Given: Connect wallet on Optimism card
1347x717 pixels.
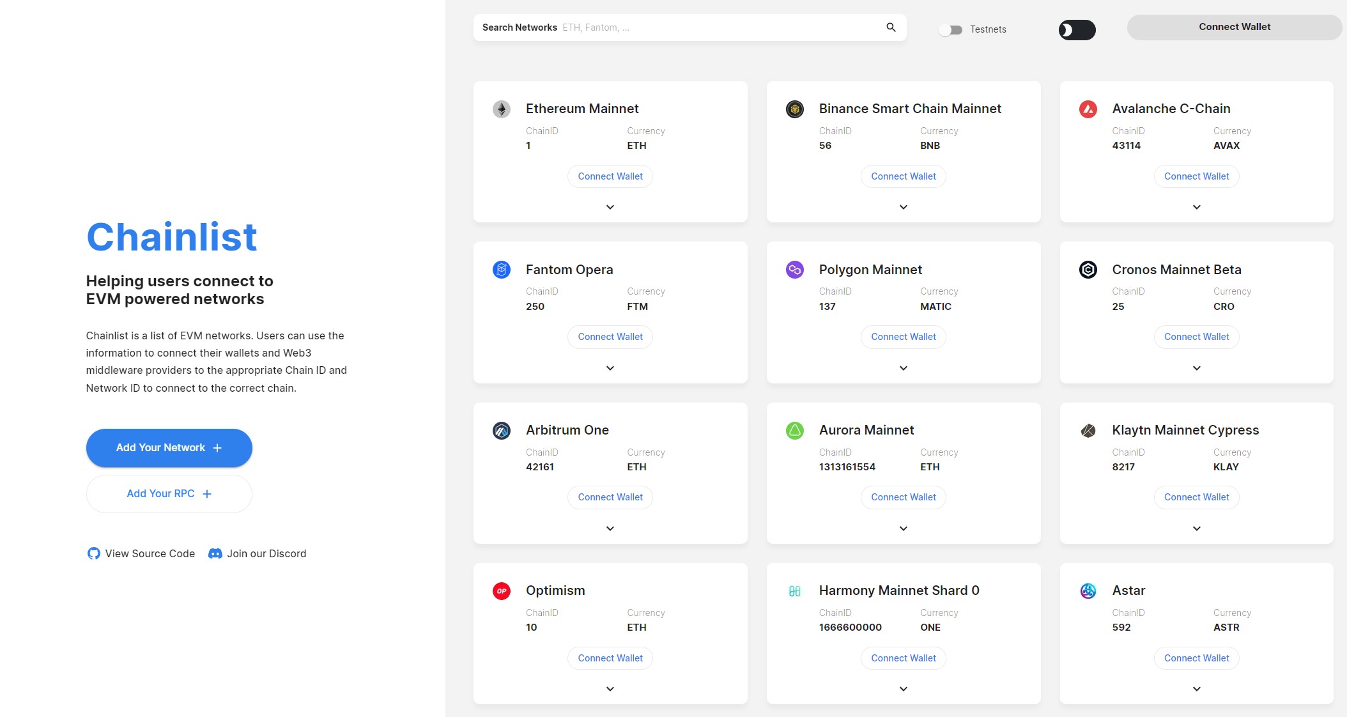Looking at the screenshot, I should [x=610, y=658].
